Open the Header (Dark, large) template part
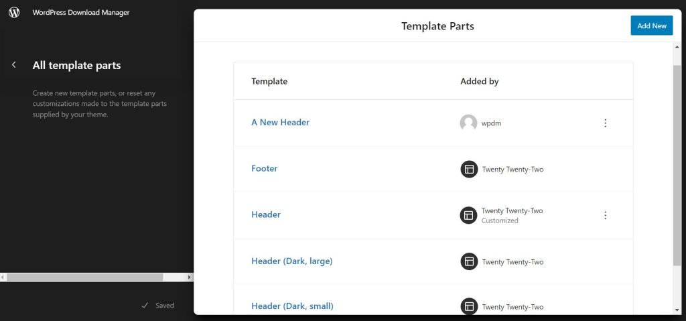This screenshot has width=686, height=321. coord(292,261)
